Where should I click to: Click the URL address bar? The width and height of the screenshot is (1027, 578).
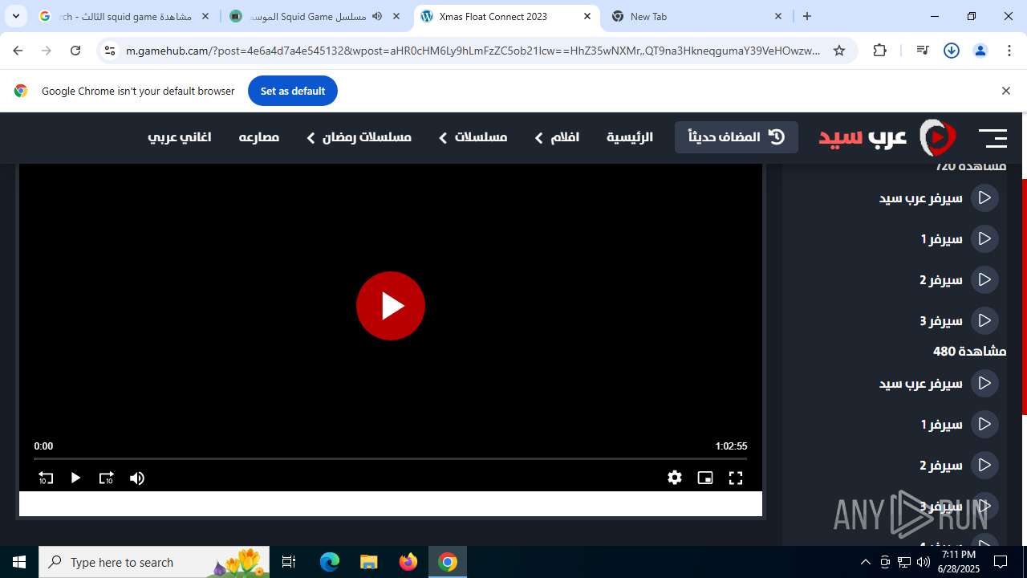pos(473,51)
